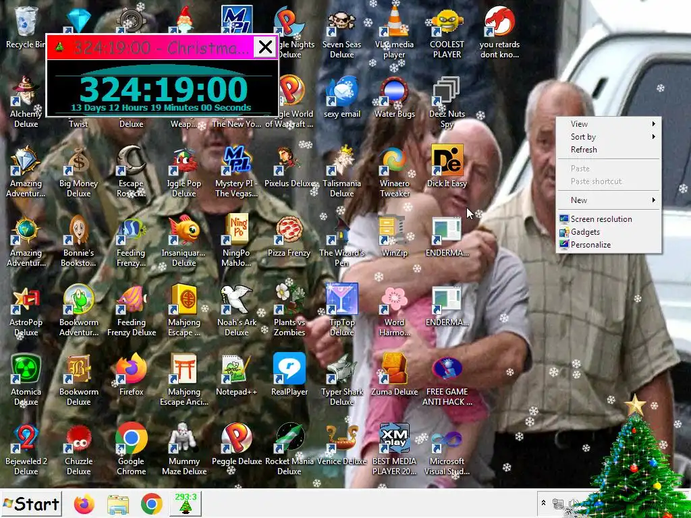
Task: Show hidden tray icons arrow
Action: pos(543,502)
